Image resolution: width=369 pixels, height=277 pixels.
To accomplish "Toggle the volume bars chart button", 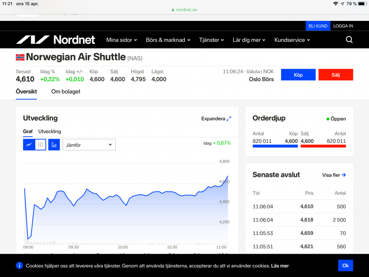I will (54, 144).
